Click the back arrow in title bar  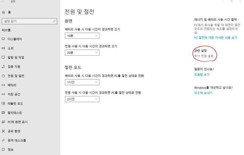[3, 1]
